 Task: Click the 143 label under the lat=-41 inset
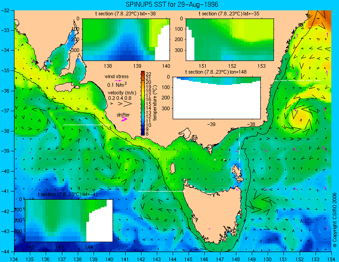[x=60, y=247]
